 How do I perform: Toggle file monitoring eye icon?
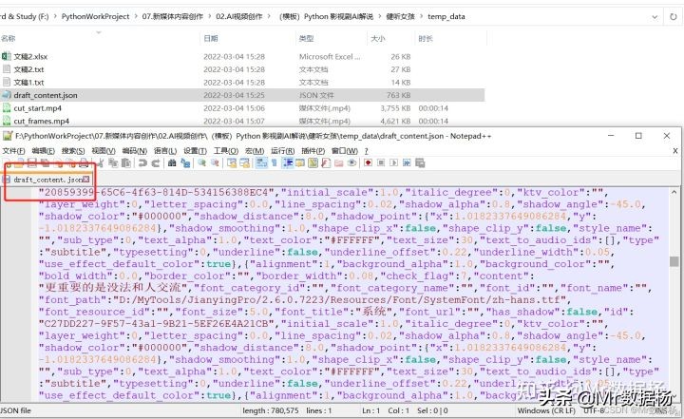click(x=352, y=162)
